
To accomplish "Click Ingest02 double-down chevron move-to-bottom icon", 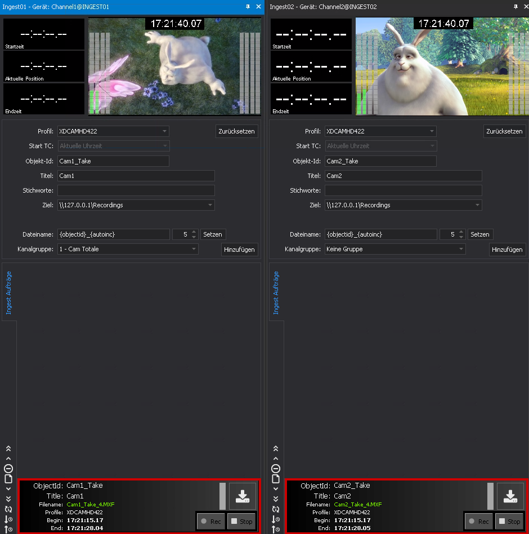I will tap(276, 499).
